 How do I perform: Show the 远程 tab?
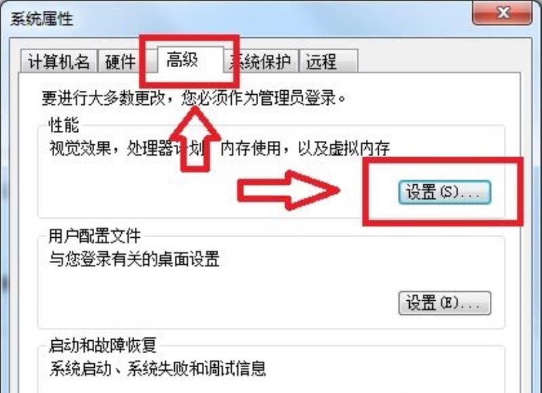(x=329, y=61)
